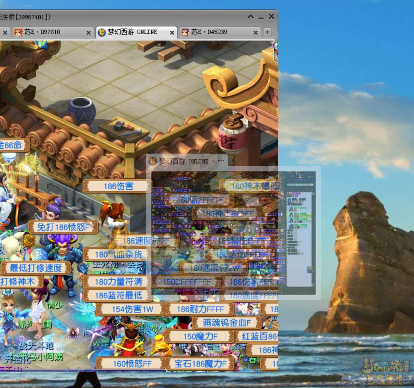The height and width of the screenshot is (388, 414).
Task: Click the 186蓝符最低 stall sign
Action: [x=118, y=295]
